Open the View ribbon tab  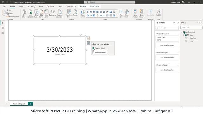pyautogui.click(x=41, y=6)
